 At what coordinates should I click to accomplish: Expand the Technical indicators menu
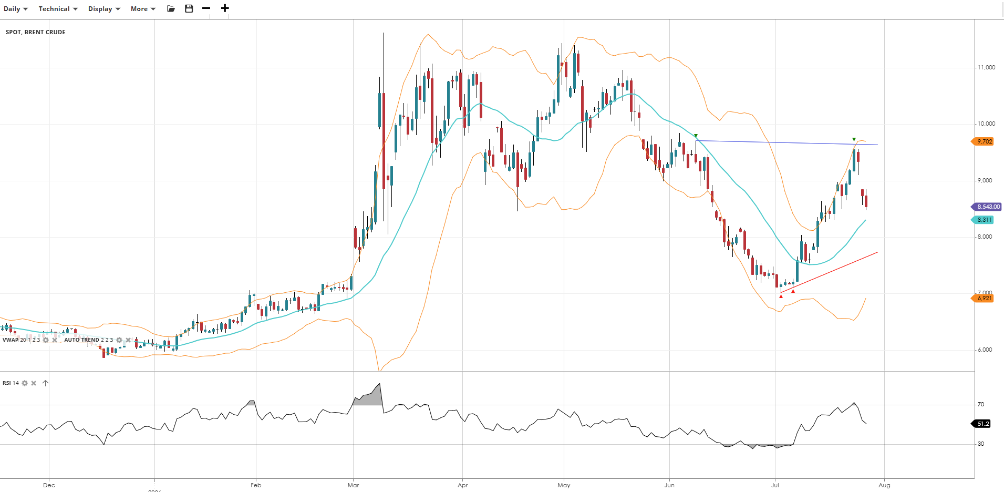tap(58, 9)
